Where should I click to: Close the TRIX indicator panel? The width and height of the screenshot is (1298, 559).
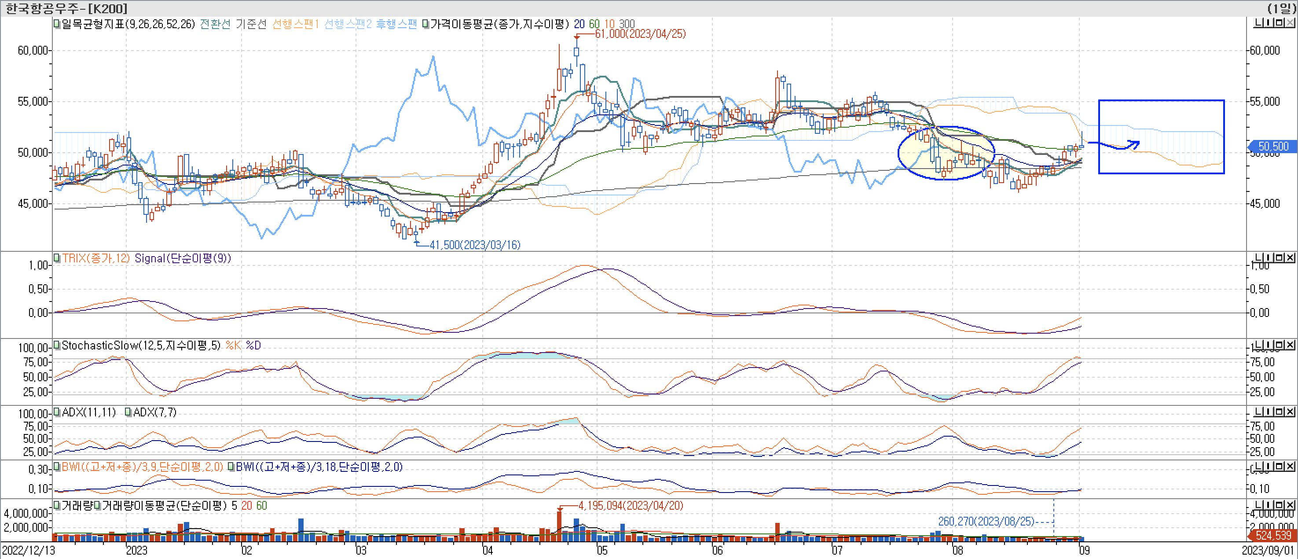[1291, 257]
